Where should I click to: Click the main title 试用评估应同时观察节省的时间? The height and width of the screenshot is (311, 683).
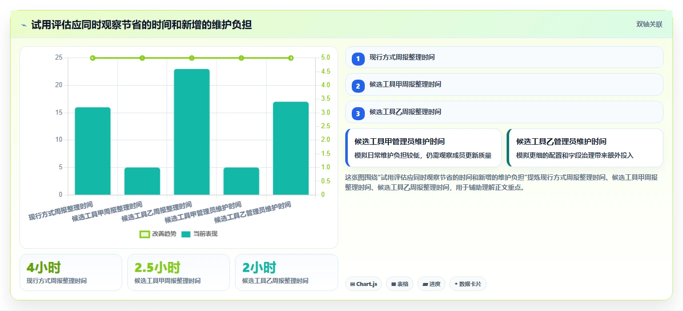coord(141,25)
